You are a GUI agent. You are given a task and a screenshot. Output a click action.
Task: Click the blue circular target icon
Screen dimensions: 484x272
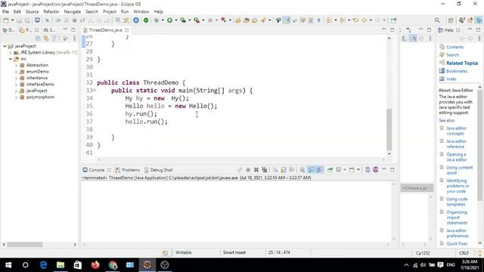(136, 20)
